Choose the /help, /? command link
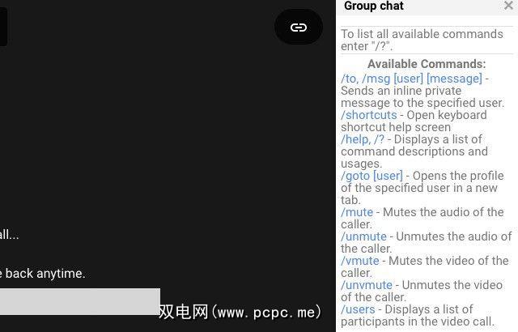The height and width of the screenshot is (332, 518). [363, 139]
